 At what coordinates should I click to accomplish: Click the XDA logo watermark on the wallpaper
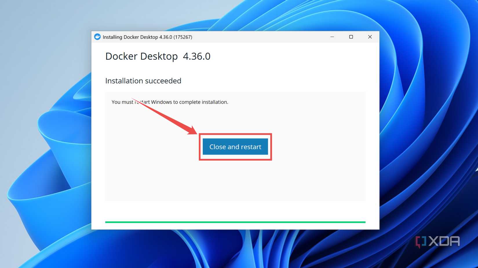[x=437, y=241]
